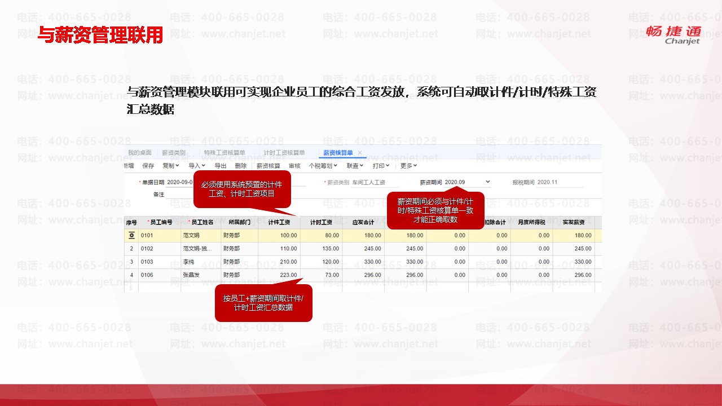Select row number 3 in 序号 column
Screen dimensions: 722x406
pos(131,262)
